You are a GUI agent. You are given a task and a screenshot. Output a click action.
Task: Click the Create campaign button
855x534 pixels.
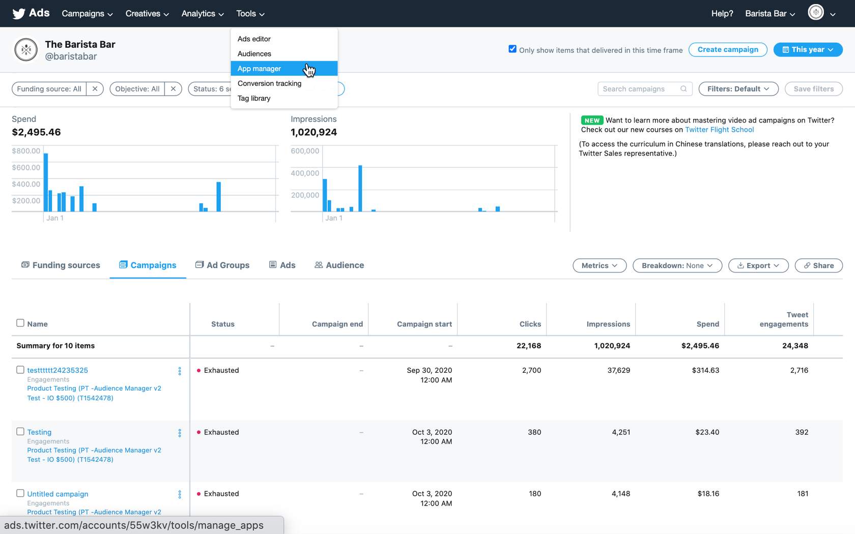click(x=728, y=50)
